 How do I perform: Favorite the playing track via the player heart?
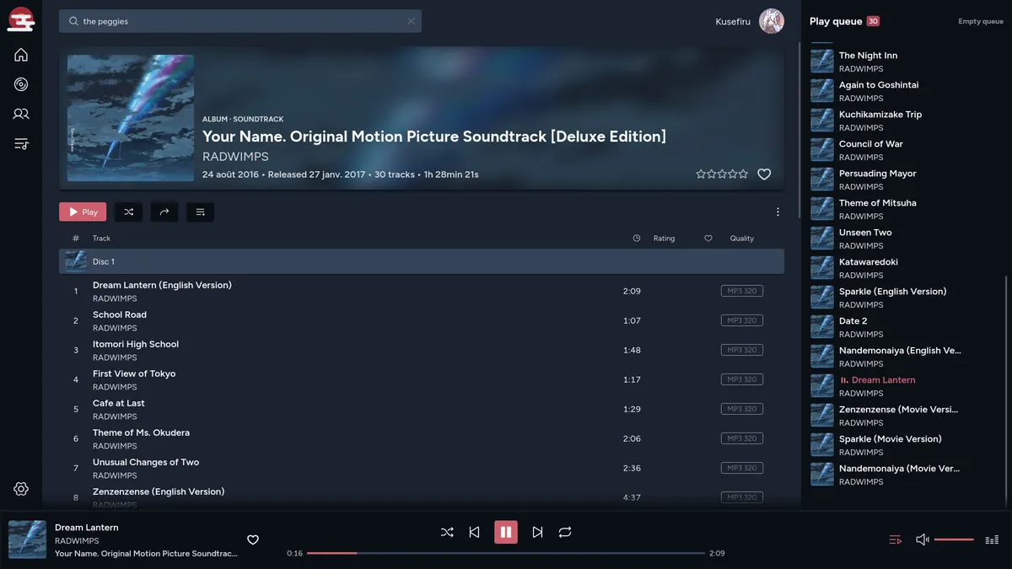(252, 539)
